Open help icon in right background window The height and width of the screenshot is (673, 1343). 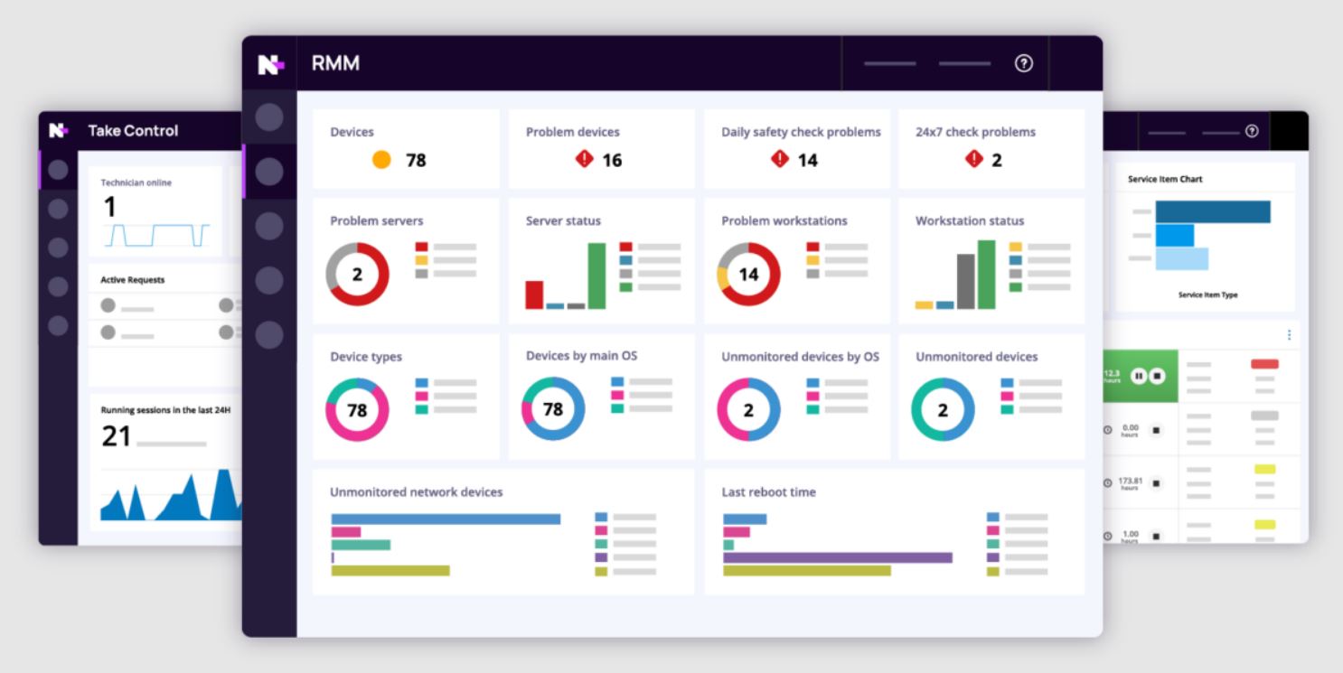1252,131
